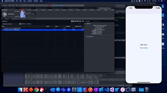167x93 pixels.
Task: Open the testMemoryIssues3 filter dropdown
Action: tap(20, 24)
